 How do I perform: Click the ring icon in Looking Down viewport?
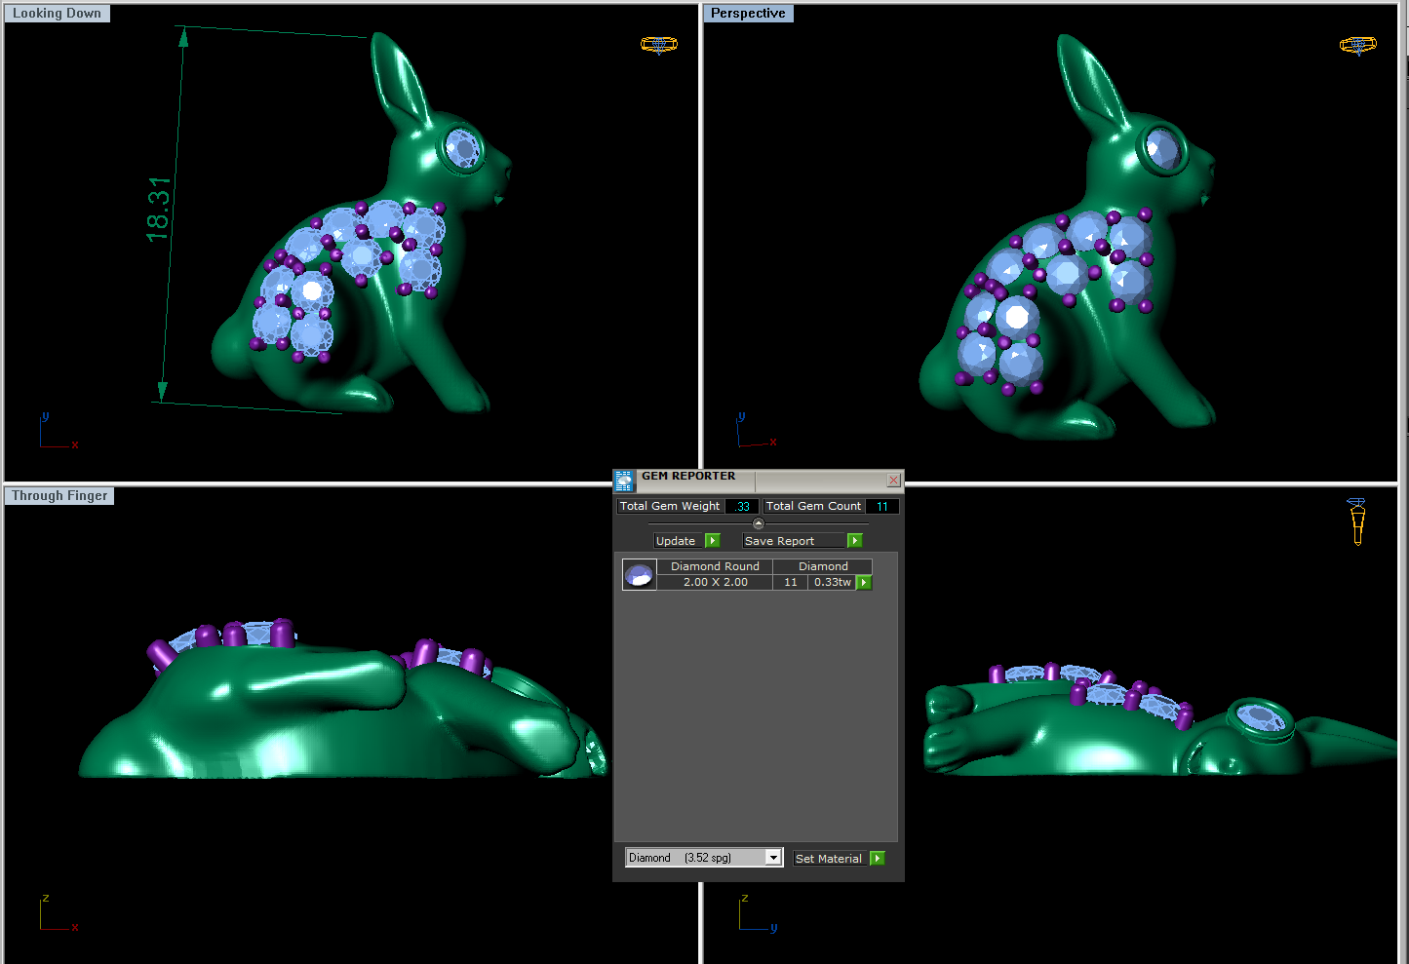[659, 45]
